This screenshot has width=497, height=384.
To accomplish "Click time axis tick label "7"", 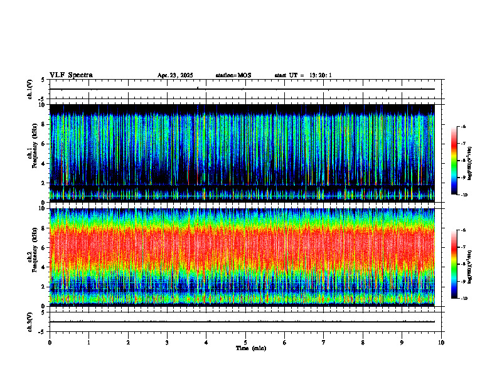I will [324, 343].
